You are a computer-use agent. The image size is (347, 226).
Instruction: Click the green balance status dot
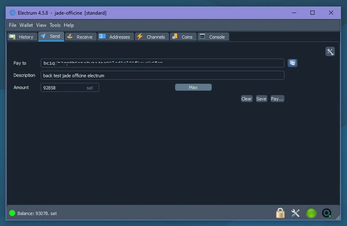click(x=12, y=213)
